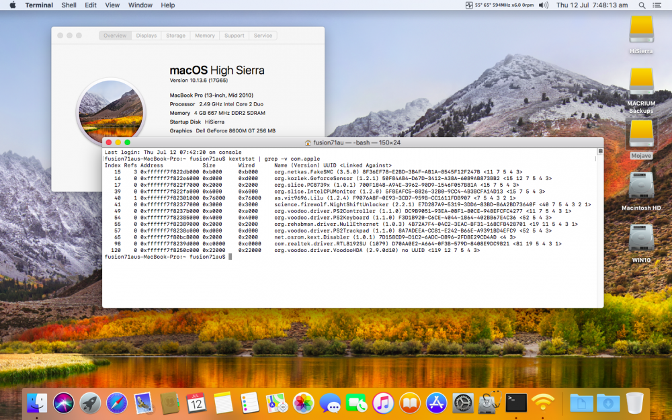Open iBooks icon in Dock
The width and height of the screenshot is (672, 420).
[410, 403]
